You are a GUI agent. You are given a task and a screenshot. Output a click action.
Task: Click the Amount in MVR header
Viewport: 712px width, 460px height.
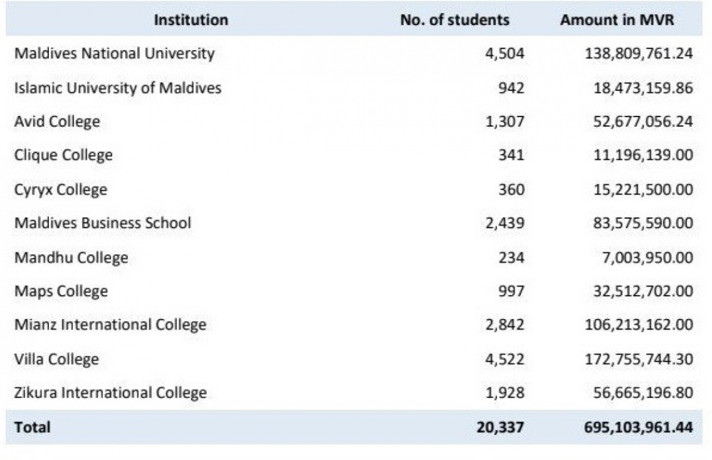(x=617, y=20)
